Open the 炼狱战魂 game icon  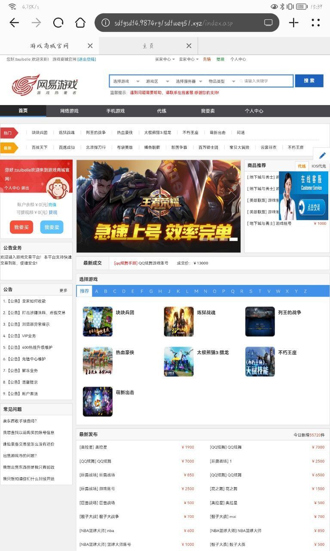click(x=179, y=322)
